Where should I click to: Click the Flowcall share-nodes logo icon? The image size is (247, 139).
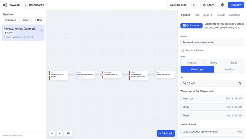click(x=5, y=5)
